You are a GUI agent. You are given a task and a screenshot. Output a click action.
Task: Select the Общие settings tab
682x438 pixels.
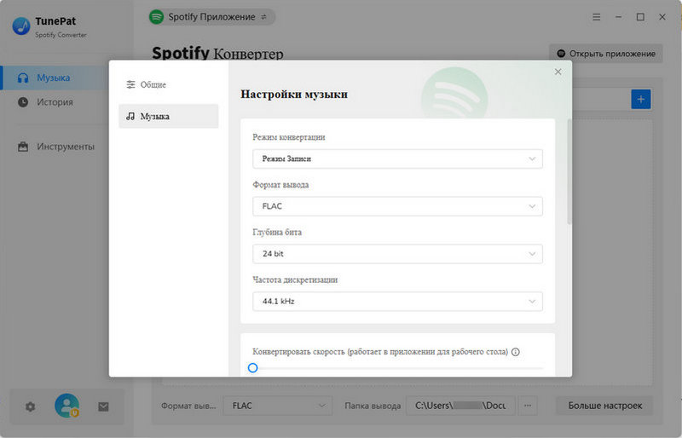(x=168, y=84)
